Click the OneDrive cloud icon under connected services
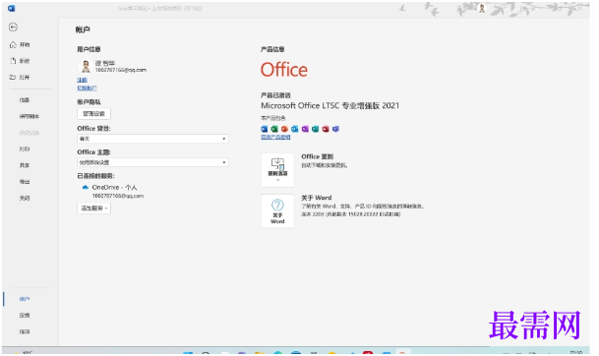 click(86, 187)
